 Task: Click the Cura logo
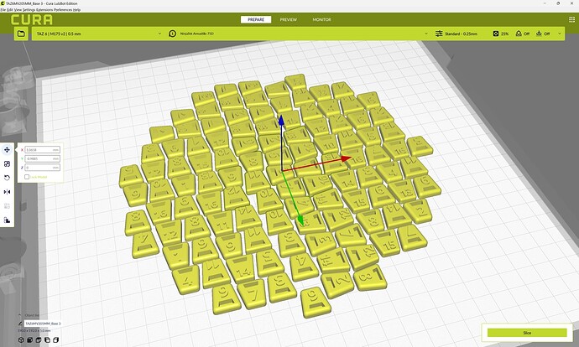pos(31,19)
